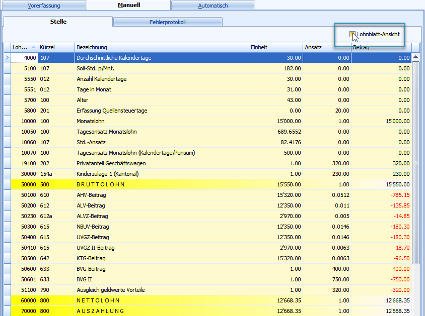Viewport: 425px width, 316px height.
Task: Select the BRUTTOLOHN row
Action: tap(161, 184)
